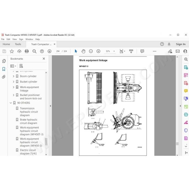This screenshot has width=189, height=189.
Task: Open the notifications bell
Action: tap(169, 44)
